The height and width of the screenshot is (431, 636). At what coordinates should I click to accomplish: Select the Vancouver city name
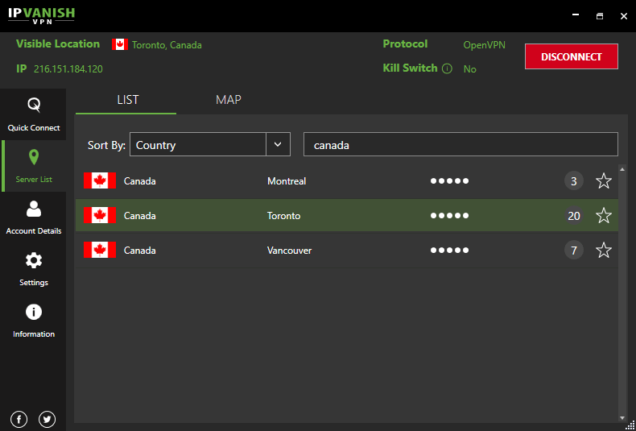tap(289, 251)
